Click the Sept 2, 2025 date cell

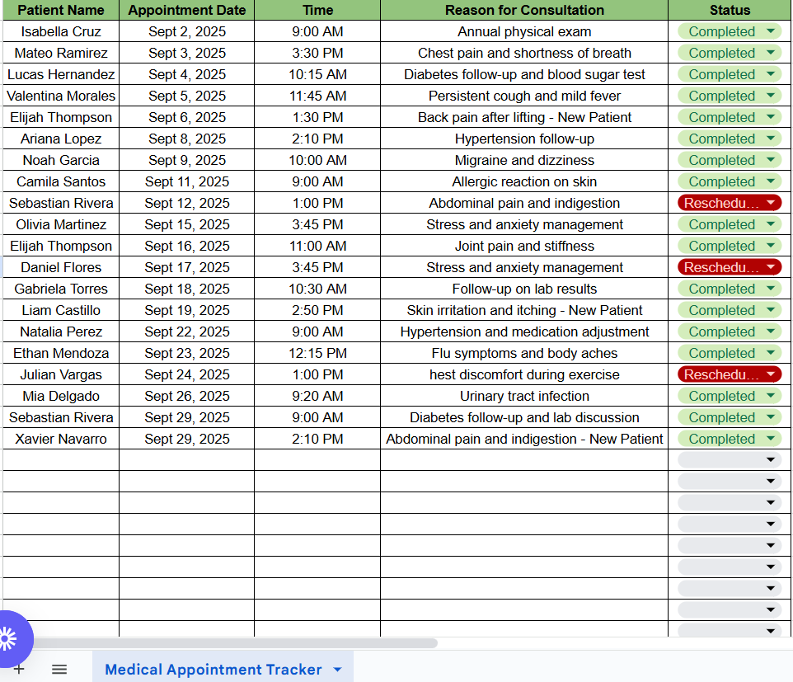click(186, 31)
